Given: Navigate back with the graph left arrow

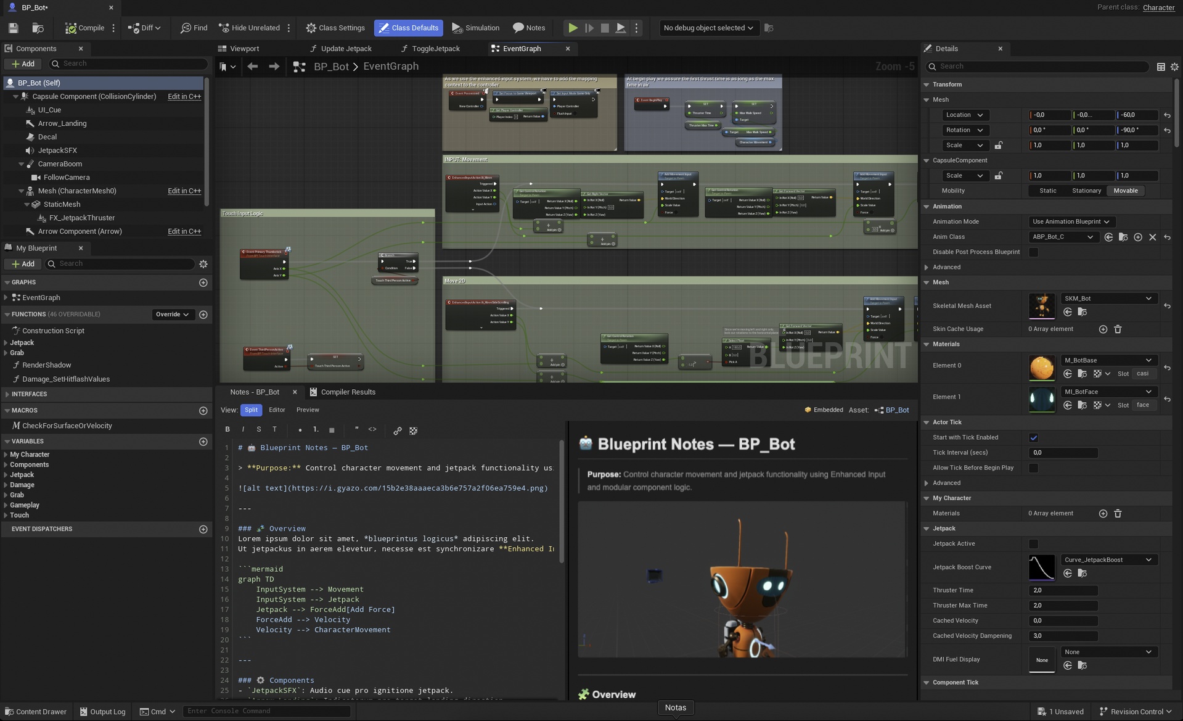Looking at the screenshot, I should [x=253, y=67].
